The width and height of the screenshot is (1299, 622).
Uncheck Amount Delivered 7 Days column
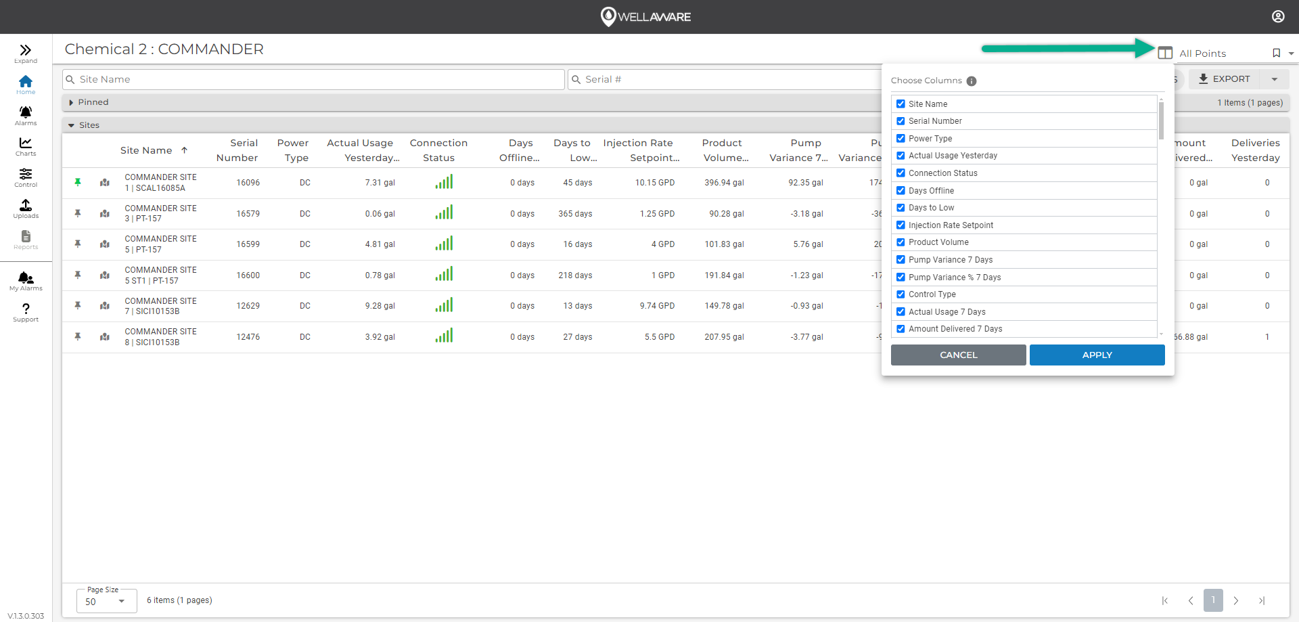pyautogui.click(x=901, y=329)
